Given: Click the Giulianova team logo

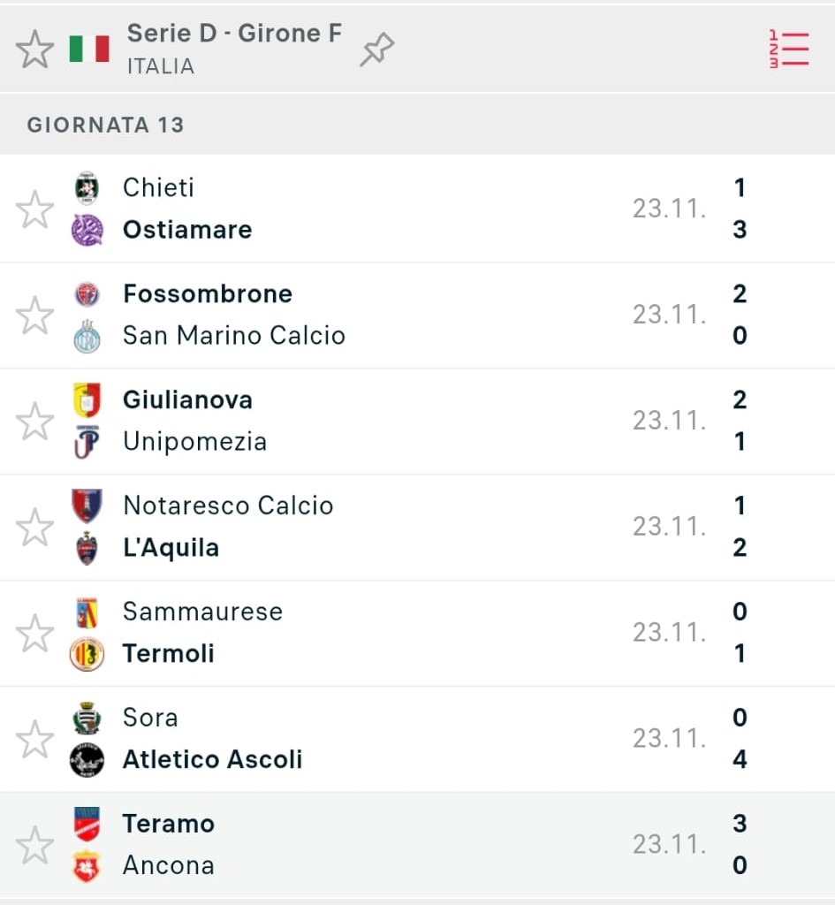Looking at the screenshot, I should (87, 400).
